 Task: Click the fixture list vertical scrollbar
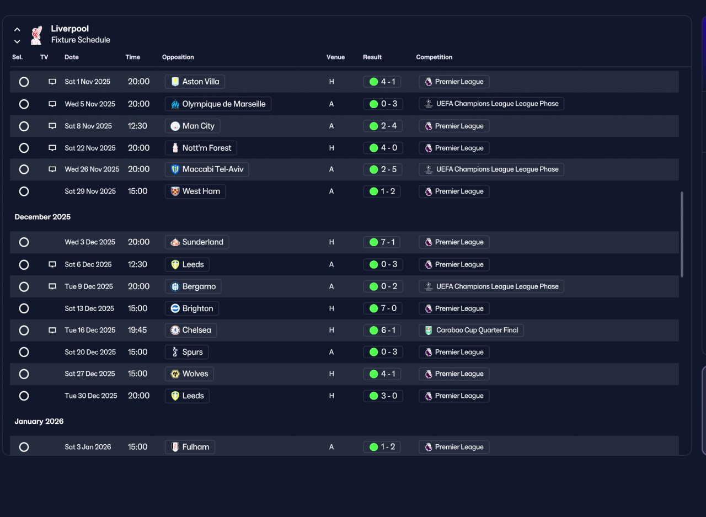click(682, 234)
